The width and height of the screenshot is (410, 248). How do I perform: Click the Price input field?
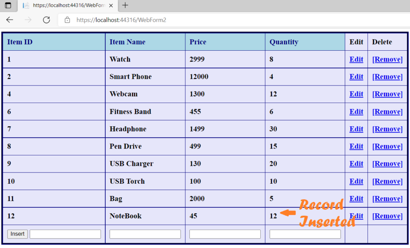[x=225, y=234]
